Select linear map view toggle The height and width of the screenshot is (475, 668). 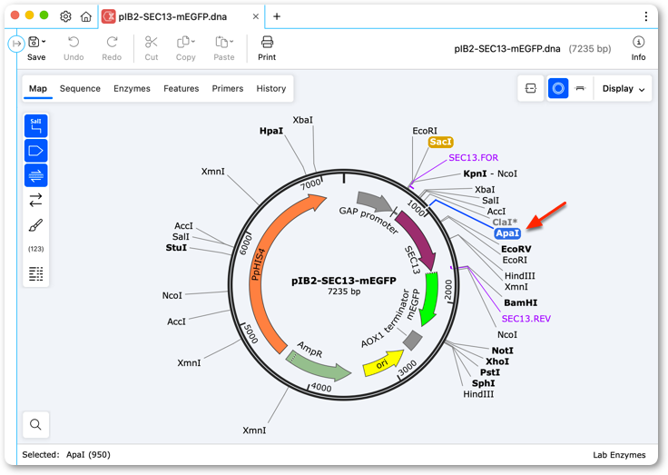coord(580,88)
